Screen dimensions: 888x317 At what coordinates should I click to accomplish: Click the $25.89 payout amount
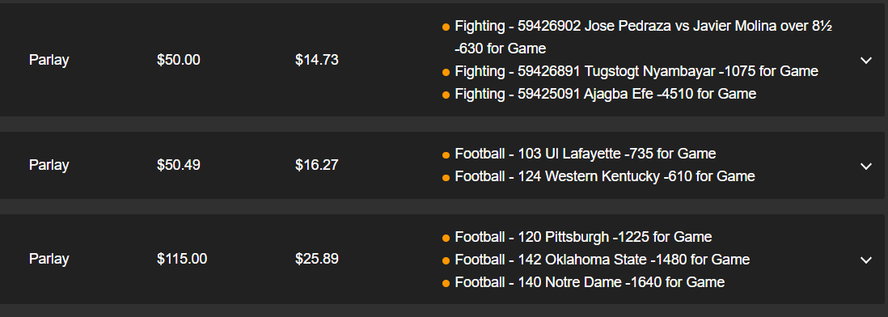(x=316, y=260)
